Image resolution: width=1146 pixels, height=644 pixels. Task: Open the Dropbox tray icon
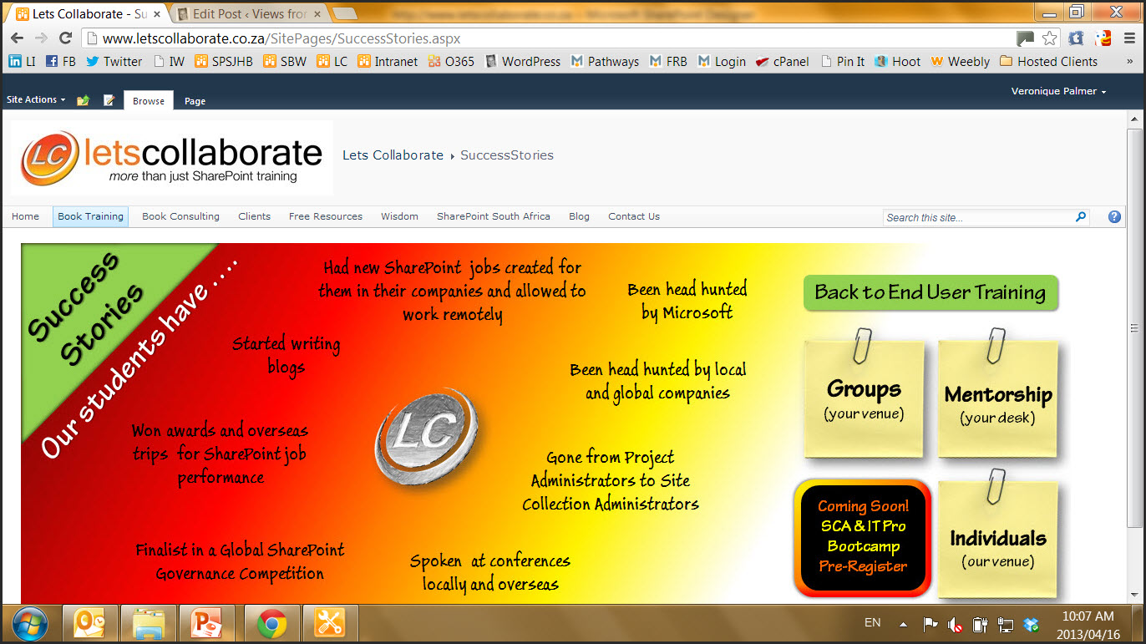pos(1032,624)
